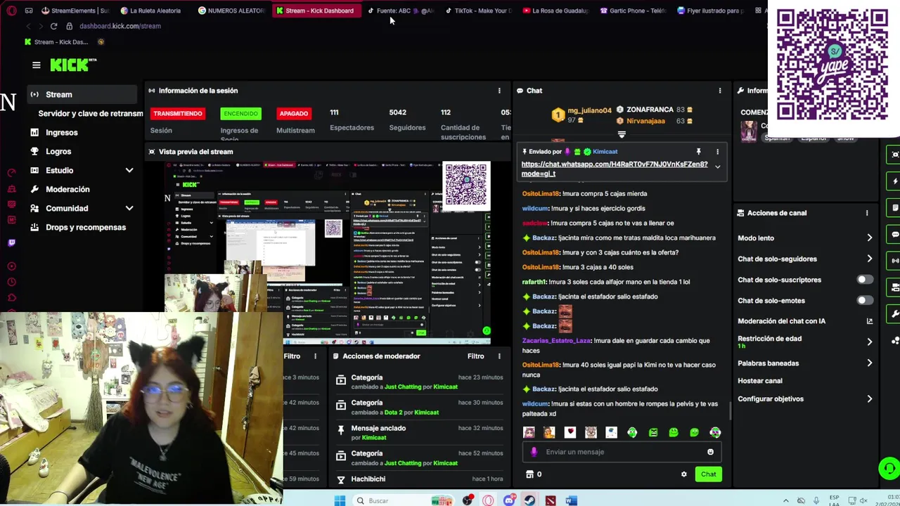Click the green Chat send button
The image size is (900, 506).
coord(708,474)
